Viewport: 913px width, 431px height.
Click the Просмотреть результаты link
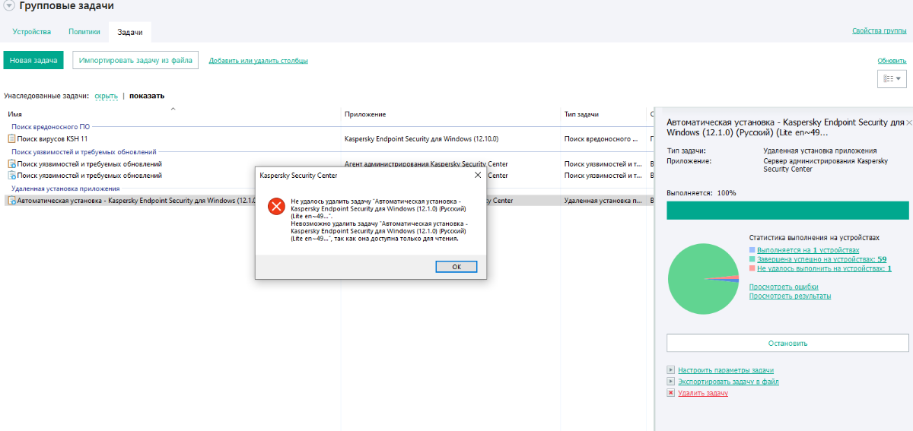coord(790,296)
